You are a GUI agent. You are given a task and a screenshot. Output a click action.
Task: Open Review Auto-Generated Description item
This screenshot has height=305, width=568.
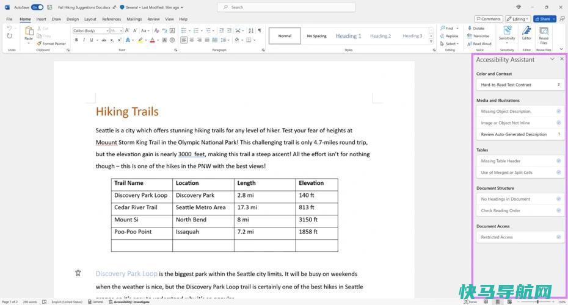coord(520,134)
